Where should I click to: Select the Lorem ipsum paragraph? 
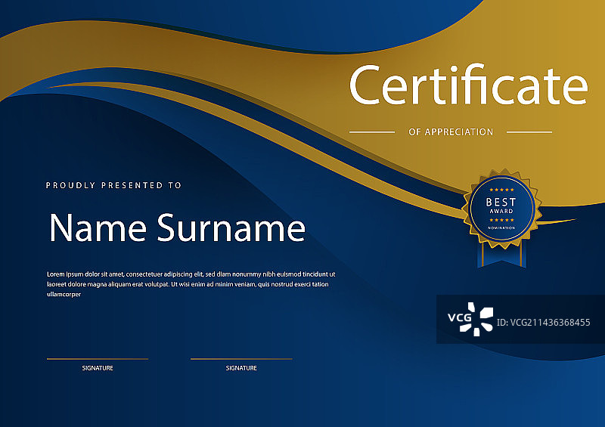point(191,284)
